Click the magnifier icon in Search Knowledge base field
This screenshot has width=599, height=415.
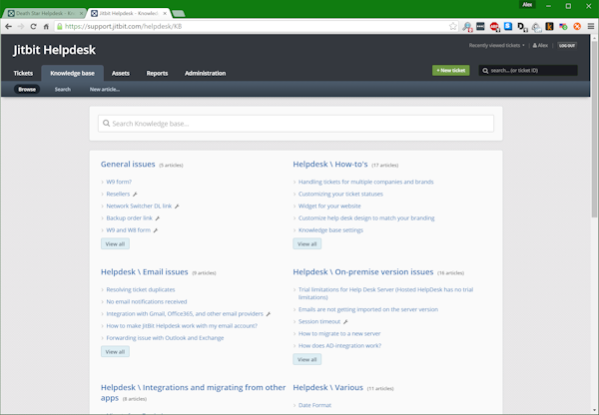click(x=106, y=124)
